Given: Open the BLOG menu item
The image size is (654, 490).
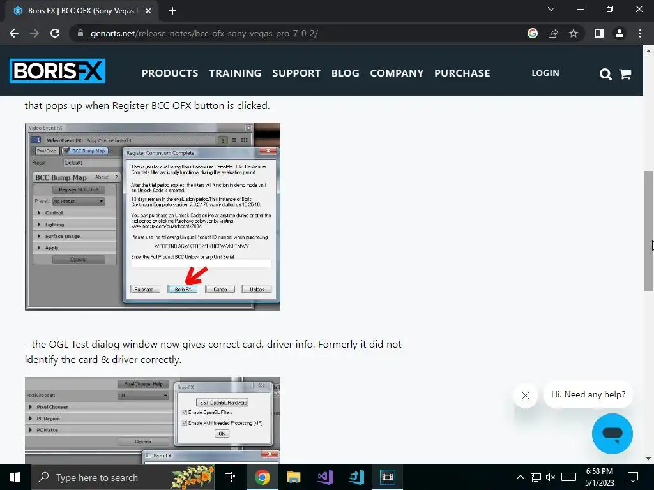Looking at the screenshot, I should click(x=346, y=73).
